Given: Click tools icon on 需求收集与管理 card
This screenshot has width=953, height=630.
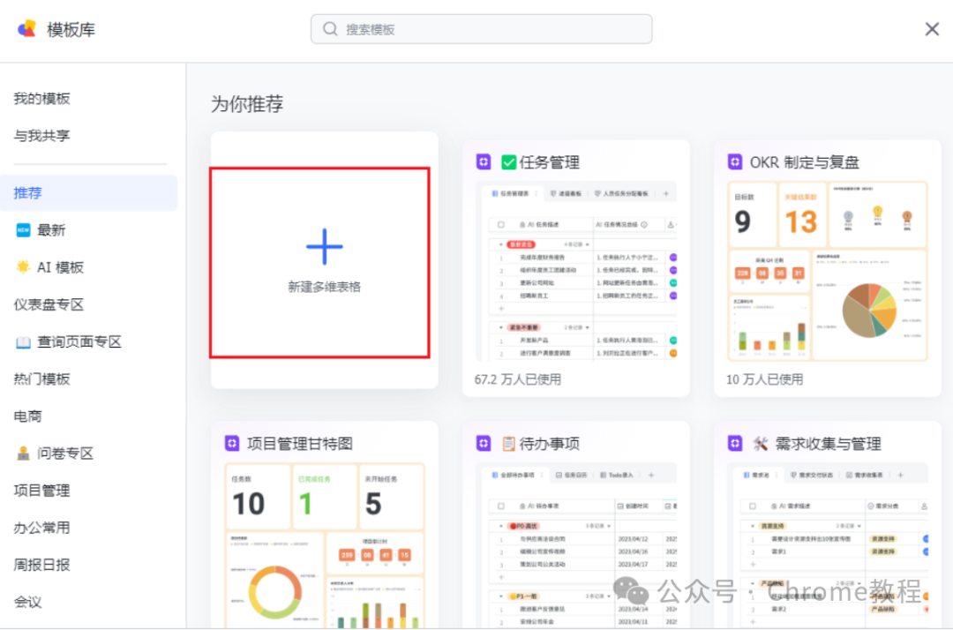Looking at the screenshot, I should pos(761,444).
